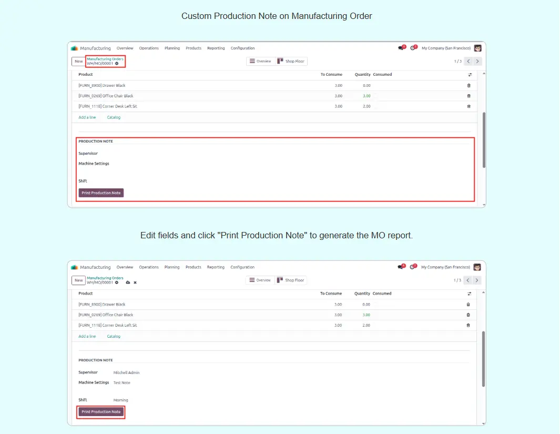The image size is (560, 434).
Task: Open activities clock icon in bottom screenshot
Action: pos(413,267)
